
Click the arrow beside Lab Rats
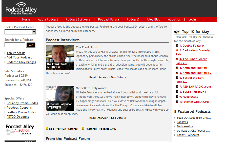[175, 122]
